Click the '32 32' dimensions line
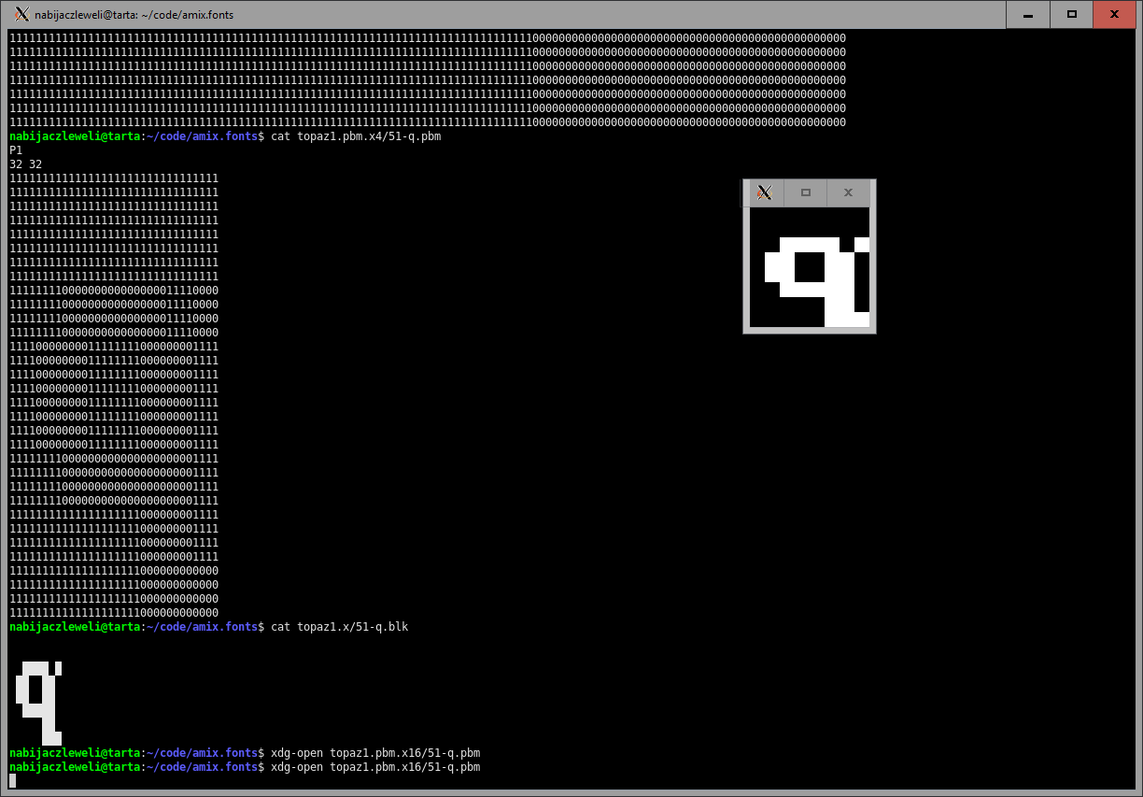Image resolution: width=1143 pixels, height=797 pixels. pos(25,164)
